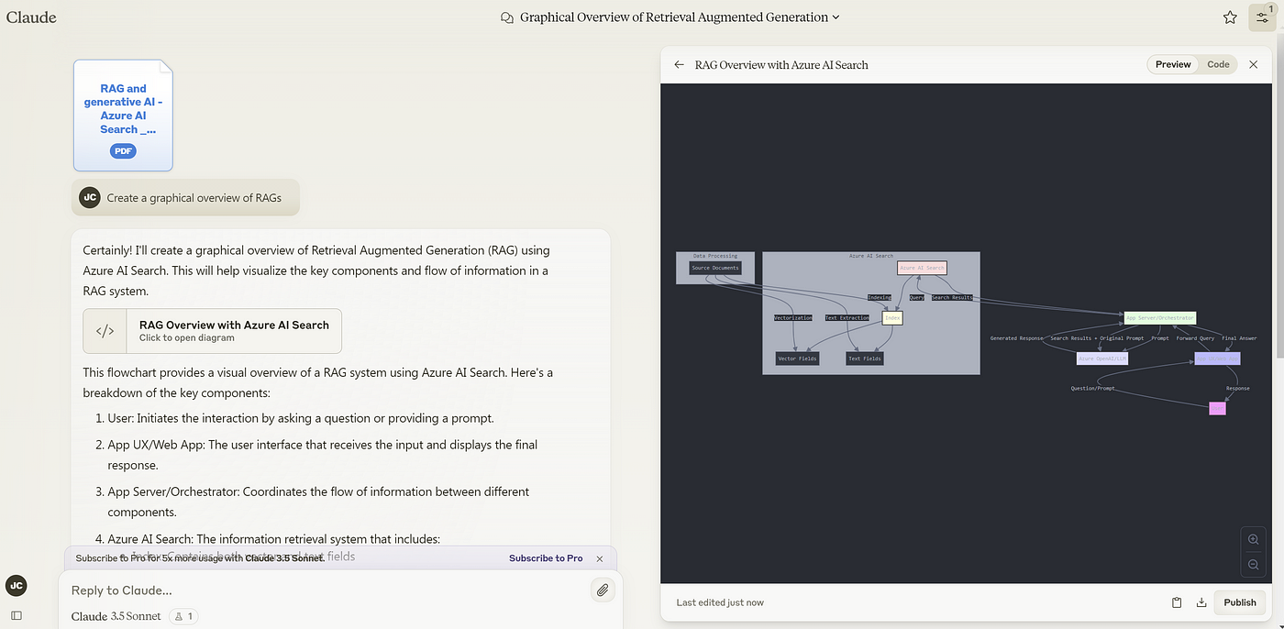Viewport: 1284px width, 629px height.
Task: Zoom out of the diagram
Action: (1254, 565)
